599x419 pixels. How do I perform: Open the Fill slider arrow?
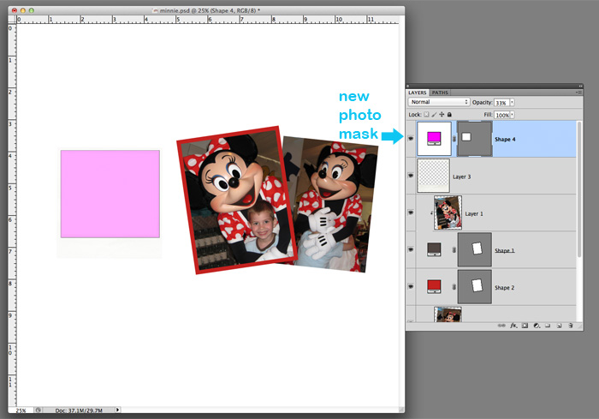pos(513,115)
